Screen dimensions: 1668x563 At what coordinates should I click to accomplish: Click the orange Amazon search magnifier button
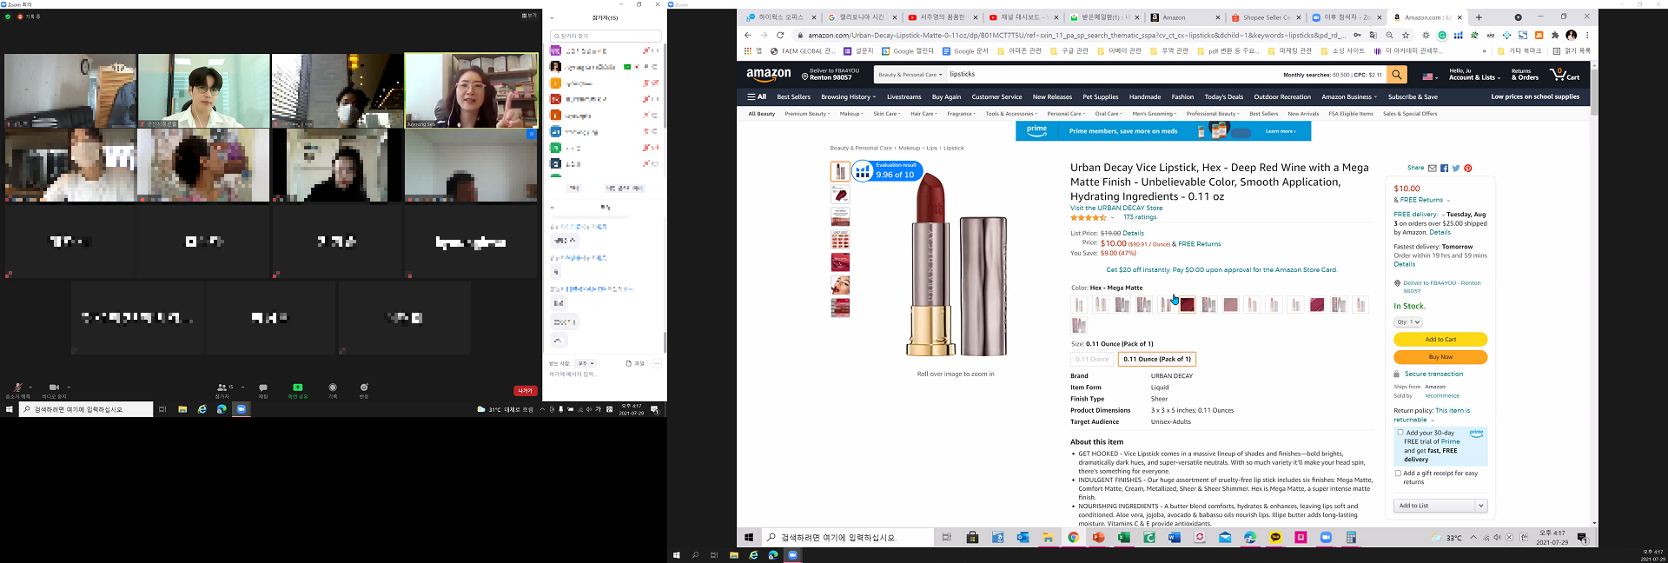coord(1397,75)
